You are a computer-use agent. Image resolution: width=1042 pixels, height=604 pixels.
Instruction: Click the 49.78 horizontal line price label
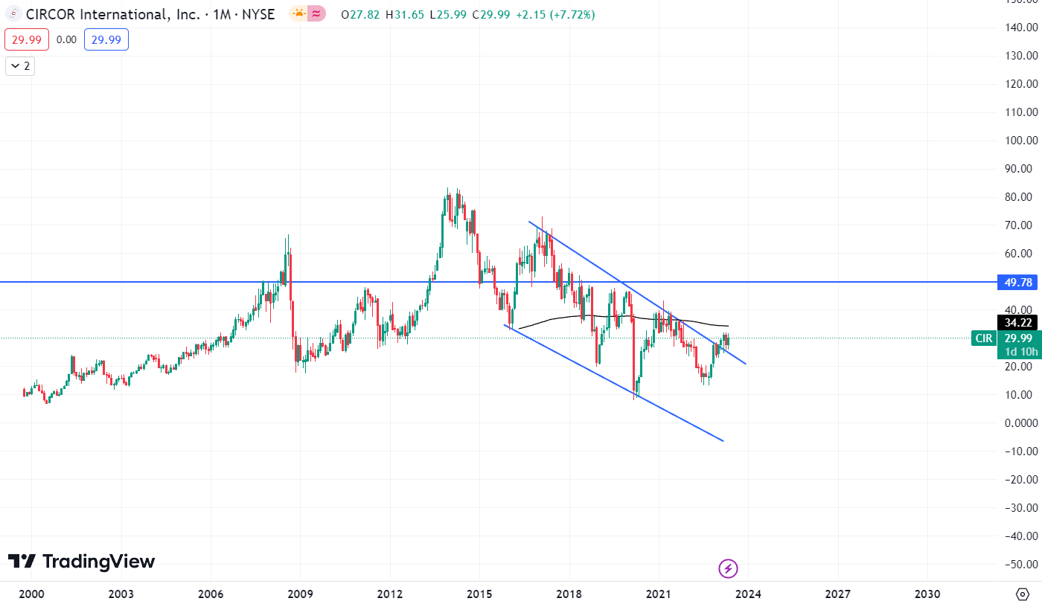pyautogui.click(x=1018, y=282)
